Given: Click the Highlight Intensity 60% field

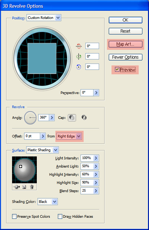Looking at the screenshot, I should pyautogui.click(x=87, y=174).
